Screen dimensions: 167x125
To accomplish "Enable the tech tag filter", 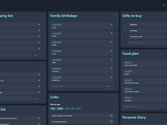I will (78, 109).
